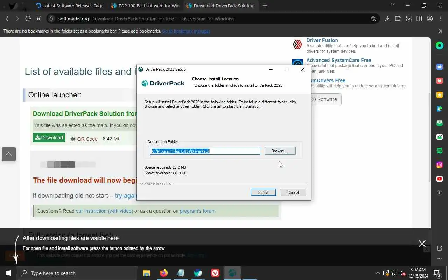
Task: Open the green chart sidebar icon
Action: pos(440,137)
